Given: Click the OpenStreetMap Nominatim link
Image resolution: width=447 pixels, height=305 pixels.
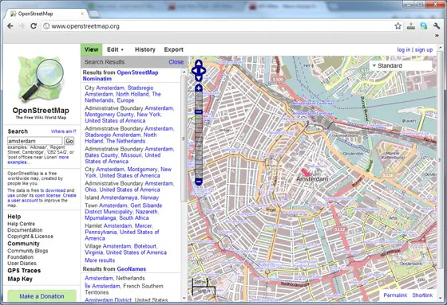Looking at the screenshot, I should click(121, 76).
